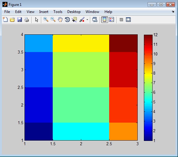Enable the Rotate 3D tool
Viewport: 178px width, 157px height.
point(67,20)
